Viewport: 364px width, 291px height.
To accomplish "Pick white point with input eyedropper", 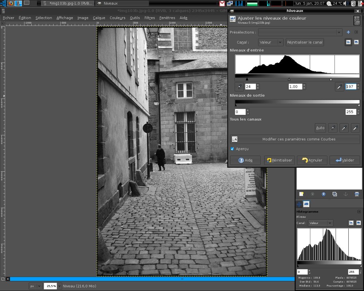I will click(339, 87).
